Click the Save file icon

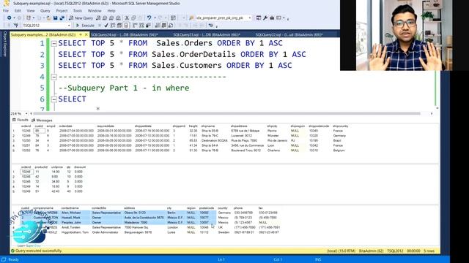56,18
